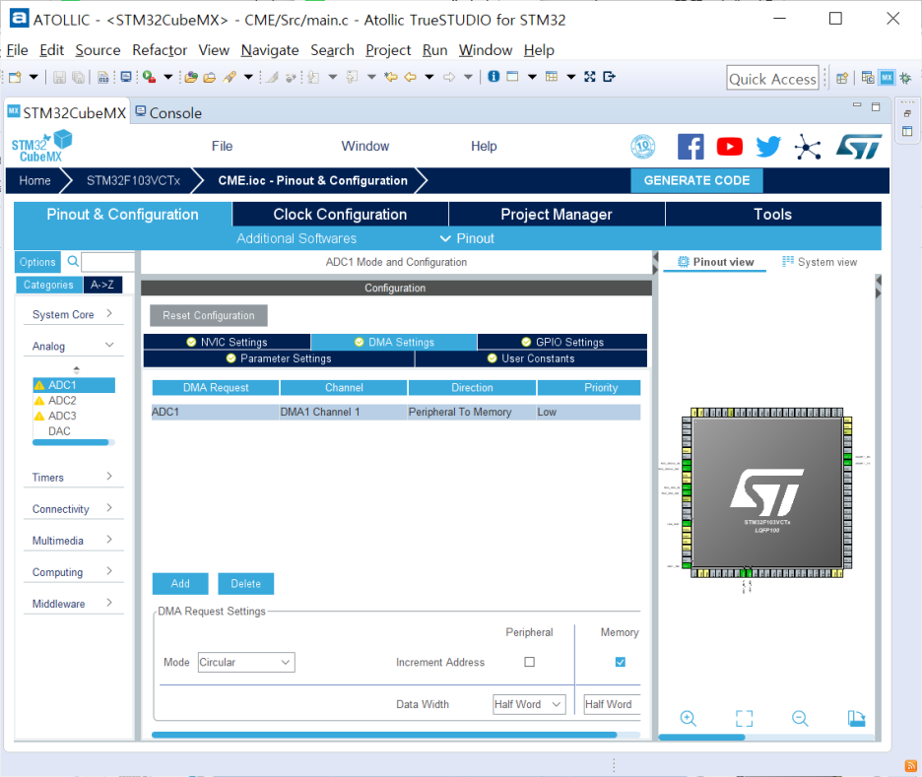
Task: Open the Facebook icon link
Action: click(691, 147)
